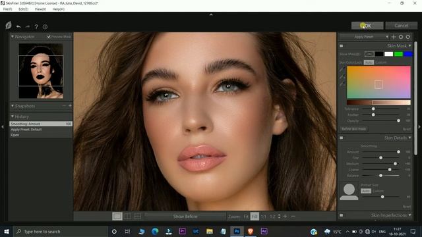Select Custom skin color mode
The image size is (422, 237).
(x=381, y=63)
